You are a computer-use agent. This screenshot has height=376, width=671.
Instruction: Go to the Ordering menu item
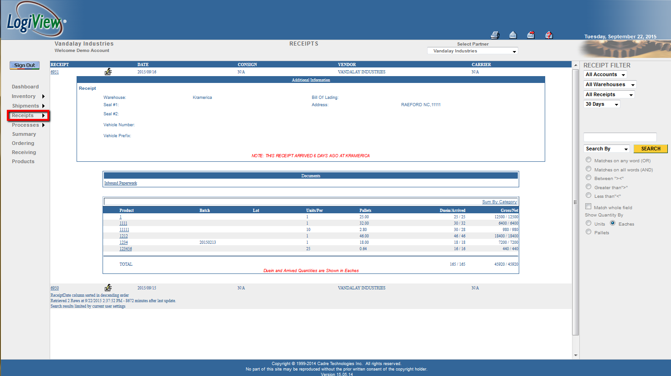(x=23, y=143)
